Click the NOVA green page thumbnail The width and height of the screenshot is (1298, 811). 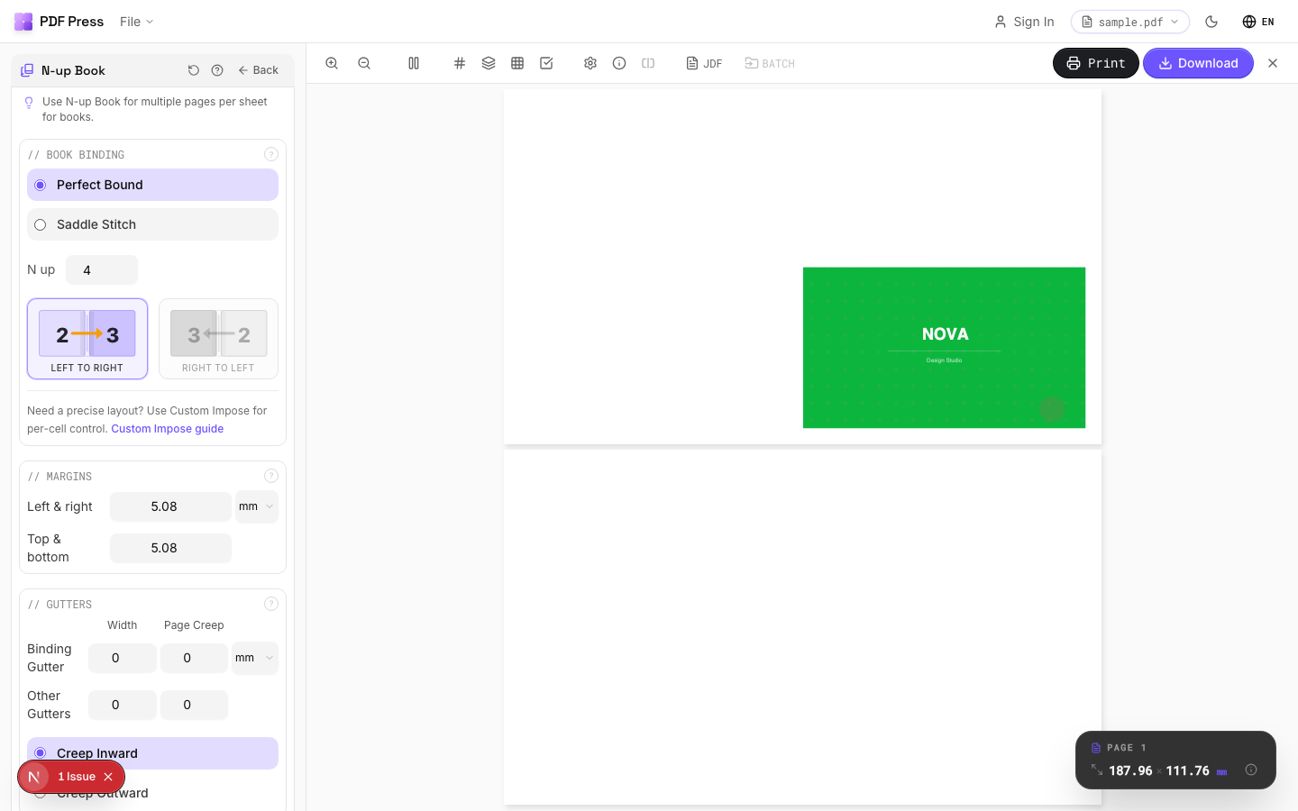click(944, 348)
